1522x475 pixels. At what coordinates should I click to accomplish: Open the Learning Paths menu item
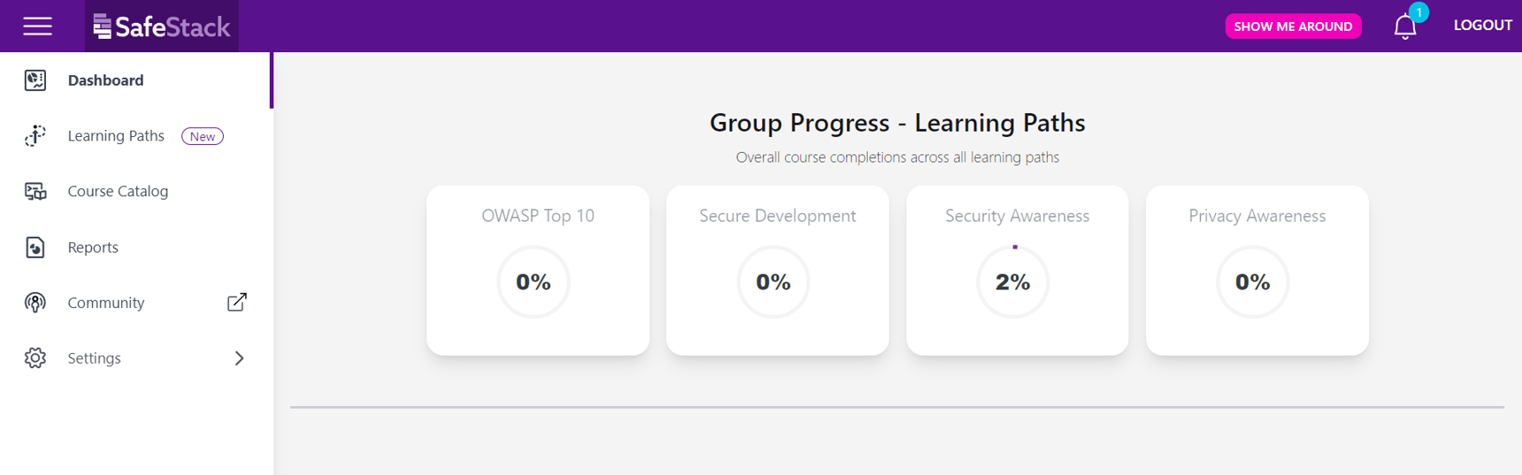pyautogui.click(x=116, y=135)
